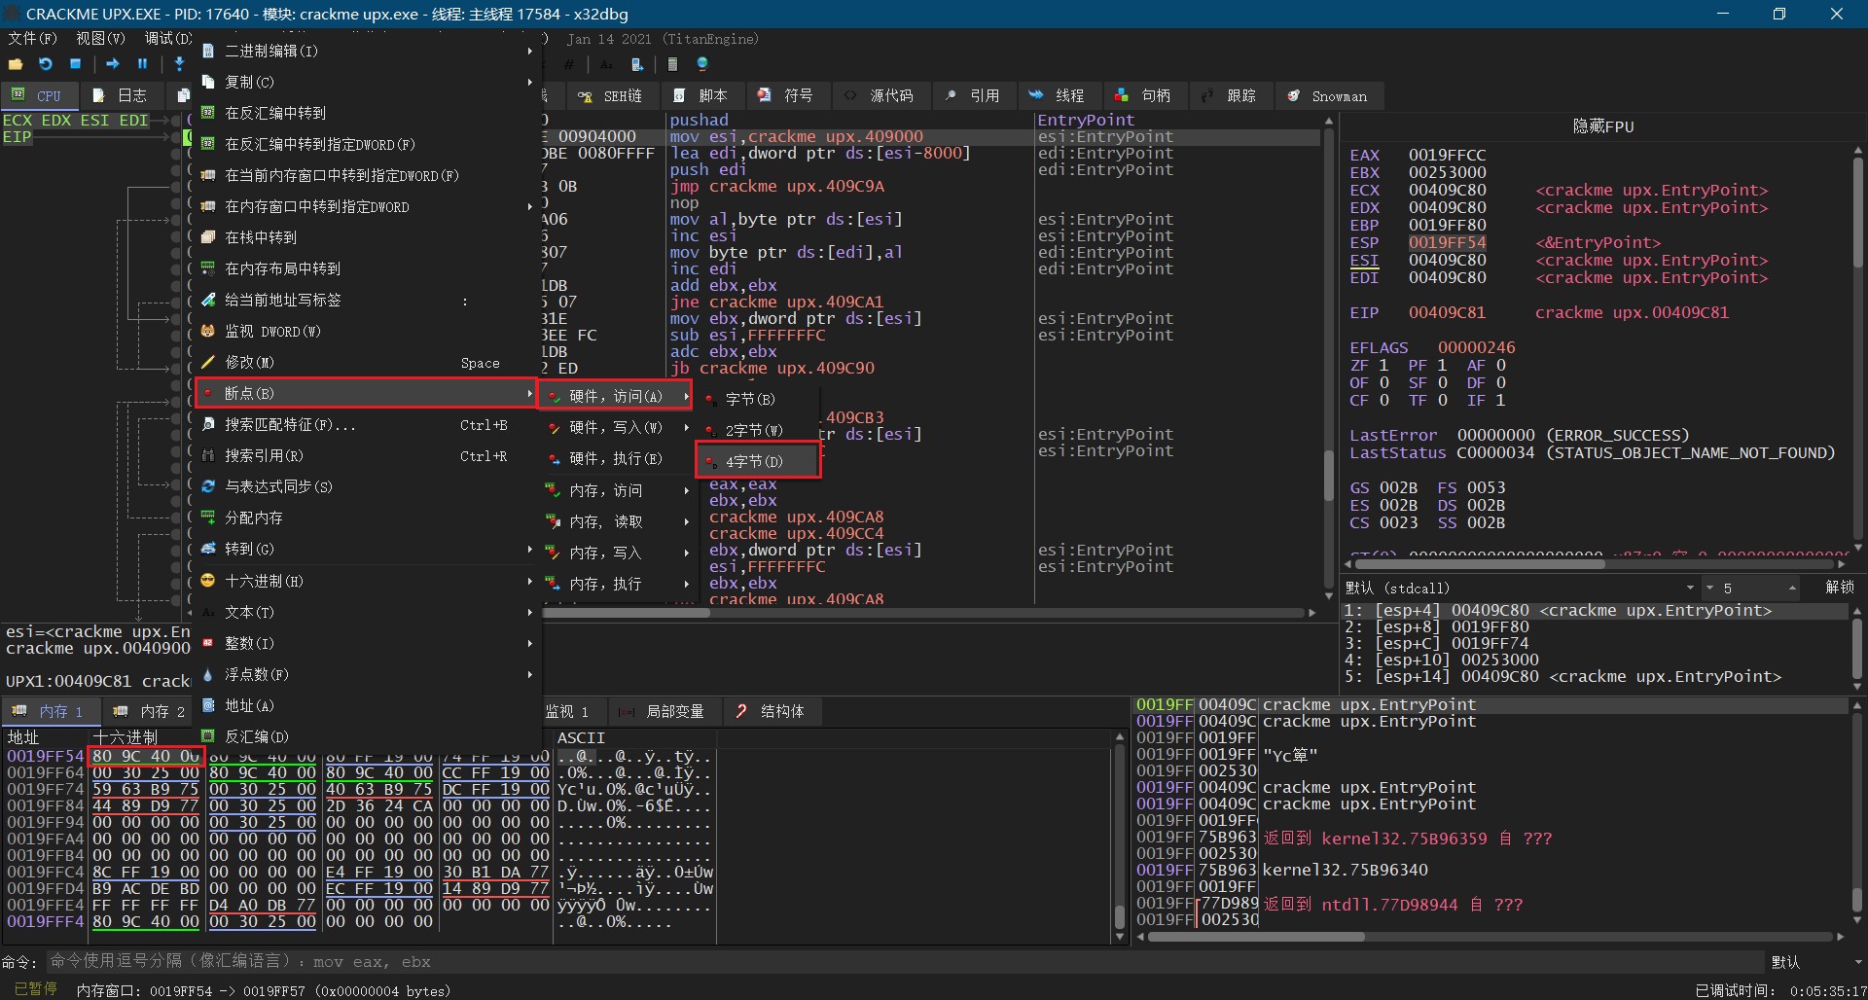Click the Open file folder icon
The image size is (1868, 1000).
[16, 64]
